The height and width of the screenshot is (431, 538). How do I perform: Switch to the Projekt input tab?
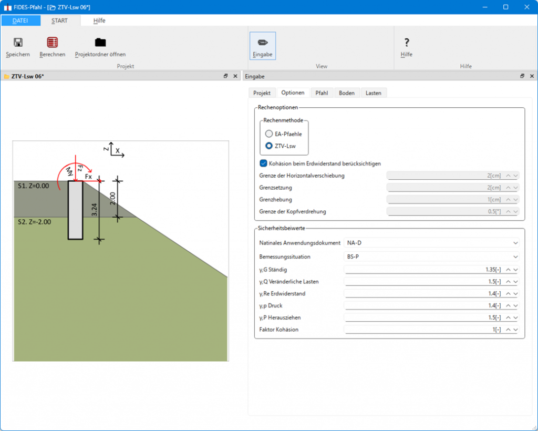(262, 93)
